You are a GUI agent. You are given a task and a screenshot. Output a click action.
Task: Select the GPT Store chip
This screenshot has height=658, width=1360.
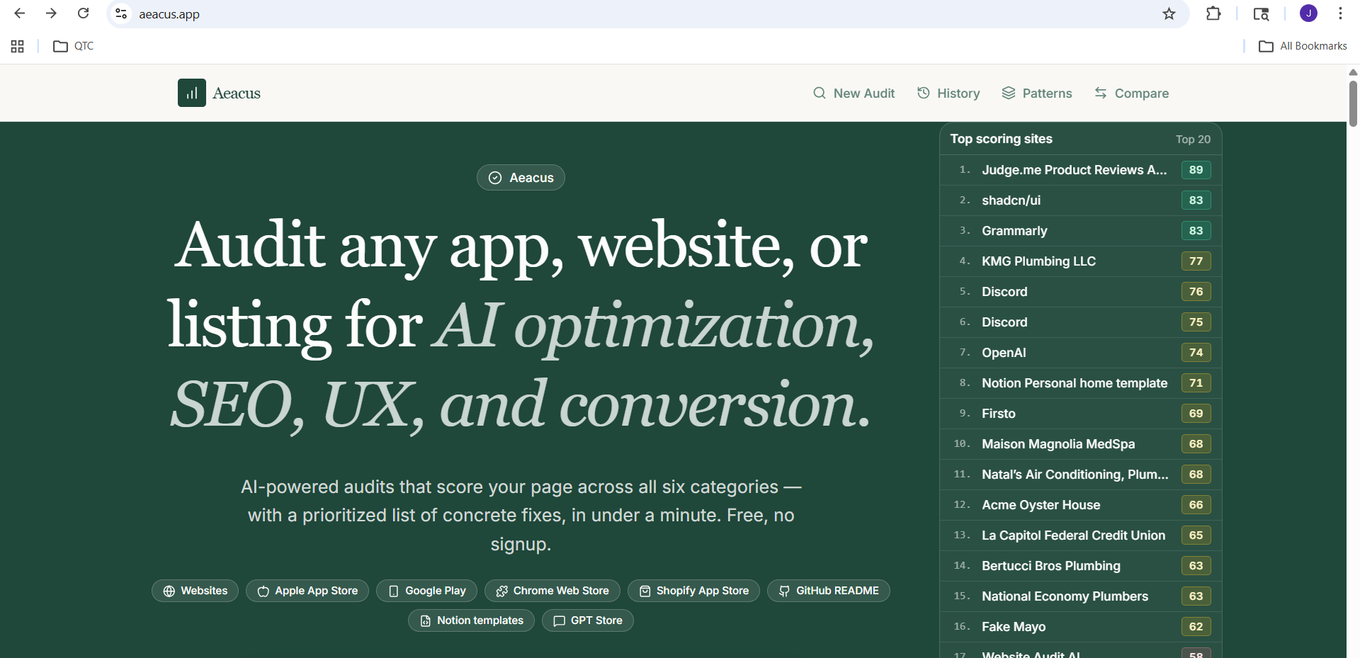click(x=588, y=620)
